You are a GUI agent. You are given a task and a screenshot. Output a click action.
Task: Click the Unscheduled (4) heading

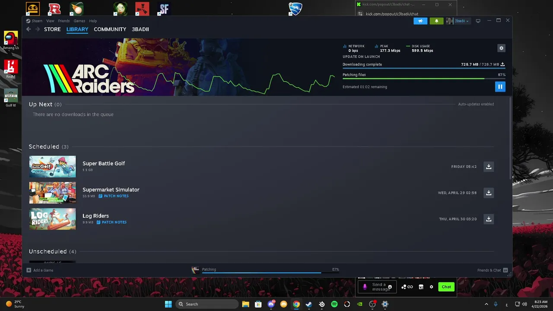click(52, 251)
